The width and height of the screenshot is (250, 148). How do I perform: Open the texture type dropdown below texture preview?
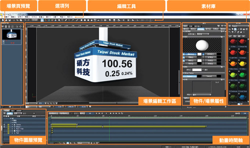202,95
